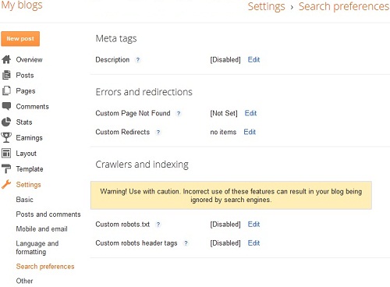The height and width of the screenshot is (287, 390).
Task: Click Search preferences breadcrumb title
Action: (x=344, y=6)
